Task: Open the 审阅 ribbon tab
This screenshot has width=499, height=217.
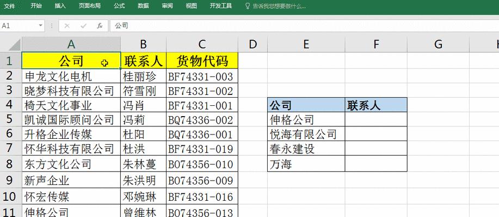Action: tap(168, 6)
